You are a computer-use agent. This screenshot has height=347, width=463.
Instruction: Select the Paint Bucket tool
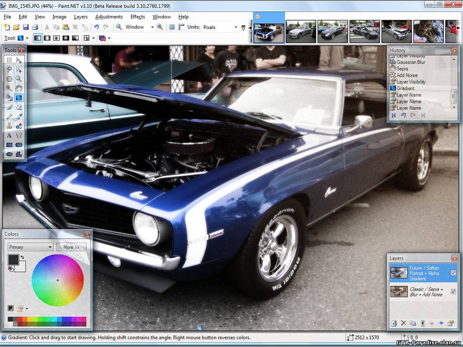click(9, 98)
